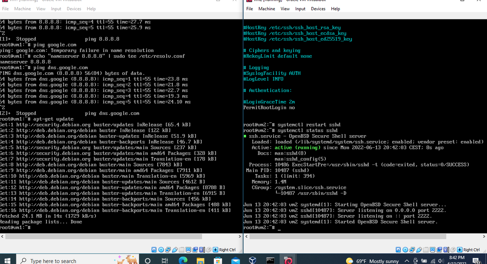Click 'active (running)' status text in vm2
The height and width of the screenshot is (264, 487).
(x=298, y=147)
